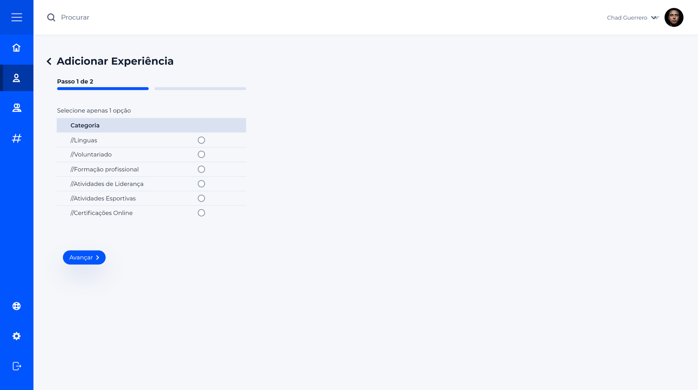Select the //Certificações Online radio option
This screenshot has width=698, height=390.
click(x=201, y=213)
